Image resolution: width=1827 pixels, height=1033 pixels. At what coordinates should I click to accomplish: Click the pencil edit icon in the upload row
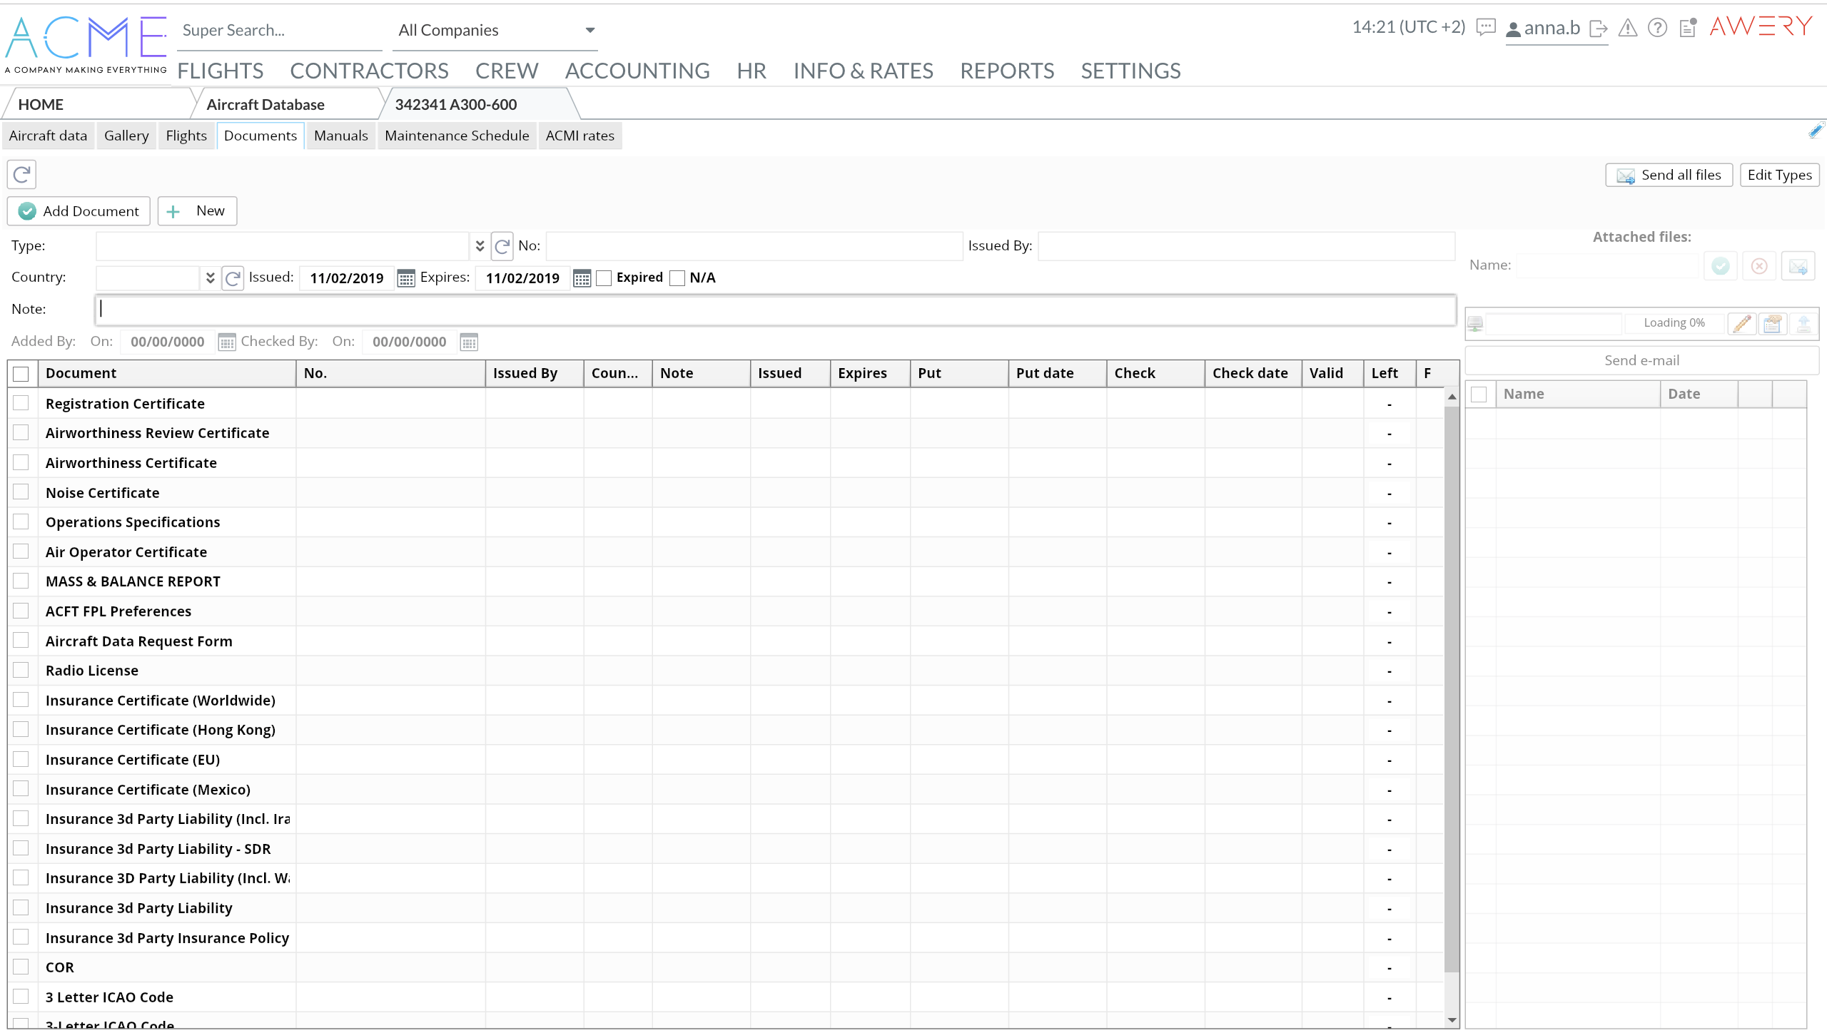click(1742, 323)
